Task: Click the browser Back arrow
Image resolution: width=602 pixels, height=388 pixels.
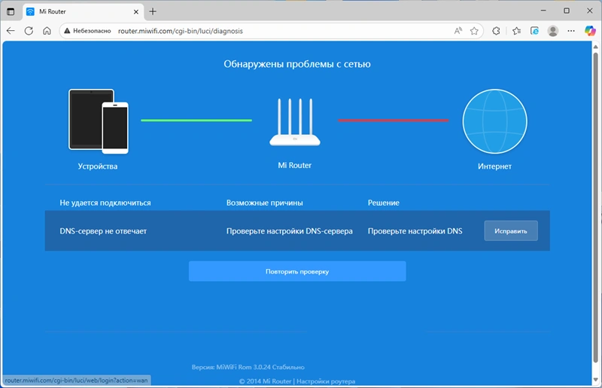Action: tap(11, 31)
